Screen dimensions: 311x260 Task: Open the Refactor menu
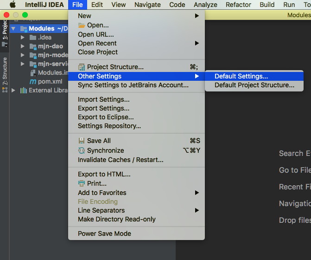tap(238, 5)
